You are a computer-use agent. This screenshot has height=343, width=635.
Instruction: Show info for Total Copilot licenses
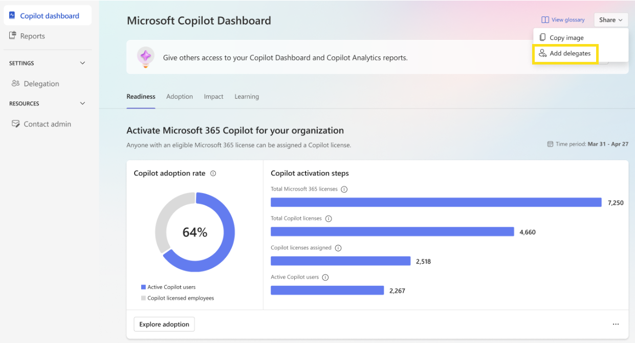[329, 218]
